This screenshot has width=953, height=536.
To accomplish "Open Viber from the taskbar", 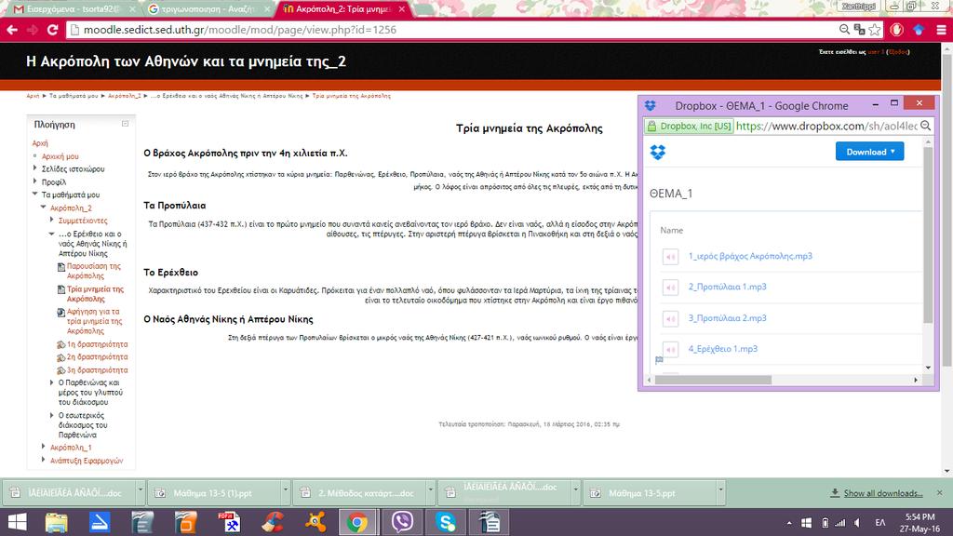I will coord(402,522).
